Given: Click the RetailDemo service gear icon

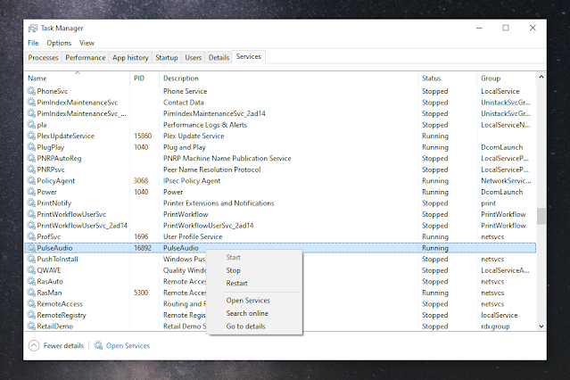Looking at the screenshot, I should 31,326.
